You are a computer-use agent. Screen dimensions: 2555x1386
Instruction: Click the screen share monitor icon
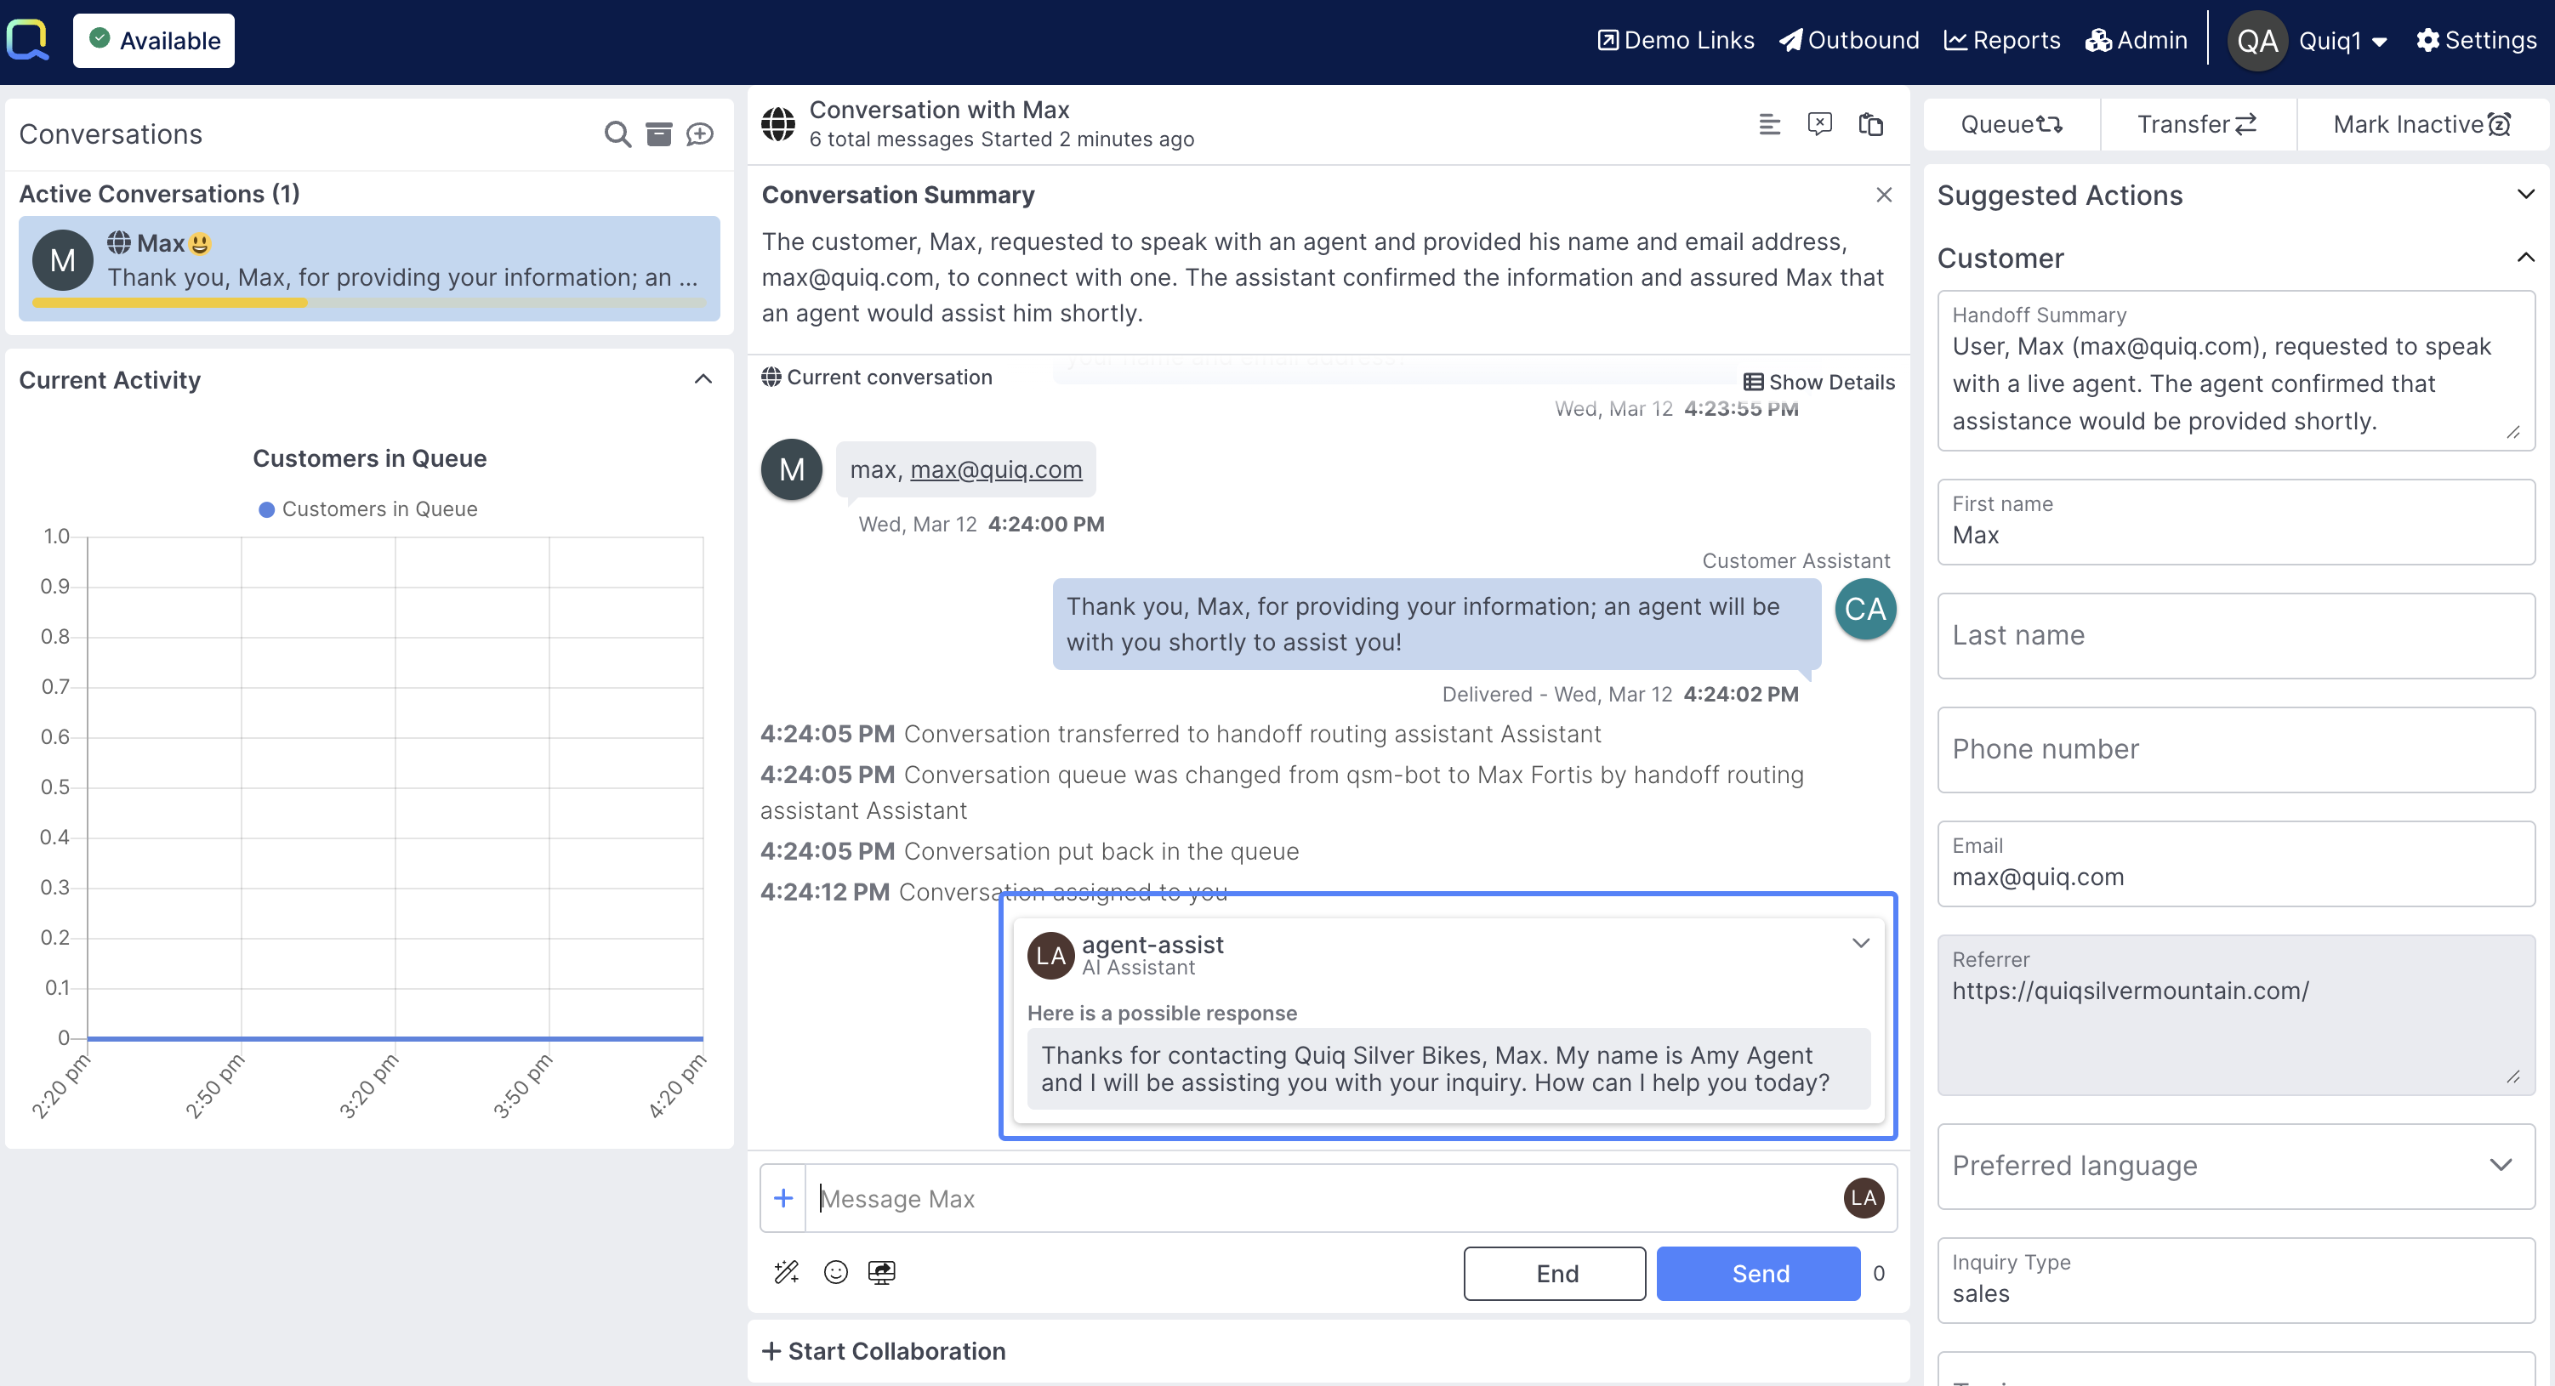[881, 1272]
